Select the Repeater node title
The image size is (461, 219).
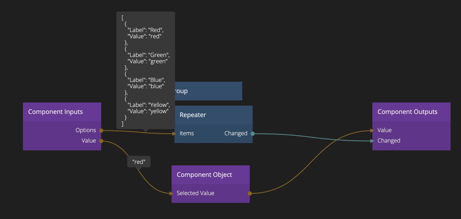coord(193,115)
